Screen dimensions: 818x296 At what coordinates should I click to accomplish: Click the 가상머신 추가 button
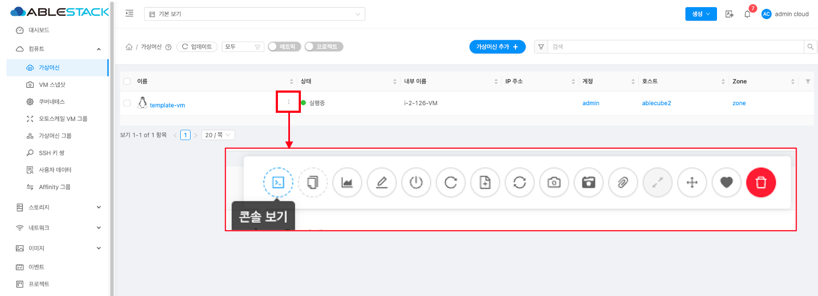point(497,47)
